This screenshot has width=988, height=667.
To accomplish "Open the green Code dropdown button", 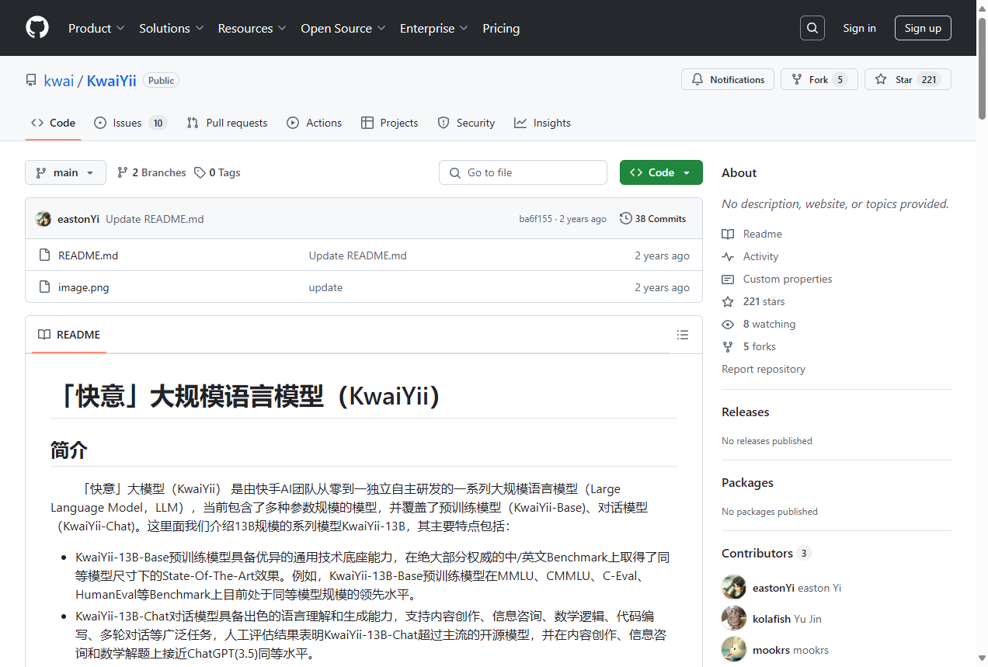I will coord(660,172).
